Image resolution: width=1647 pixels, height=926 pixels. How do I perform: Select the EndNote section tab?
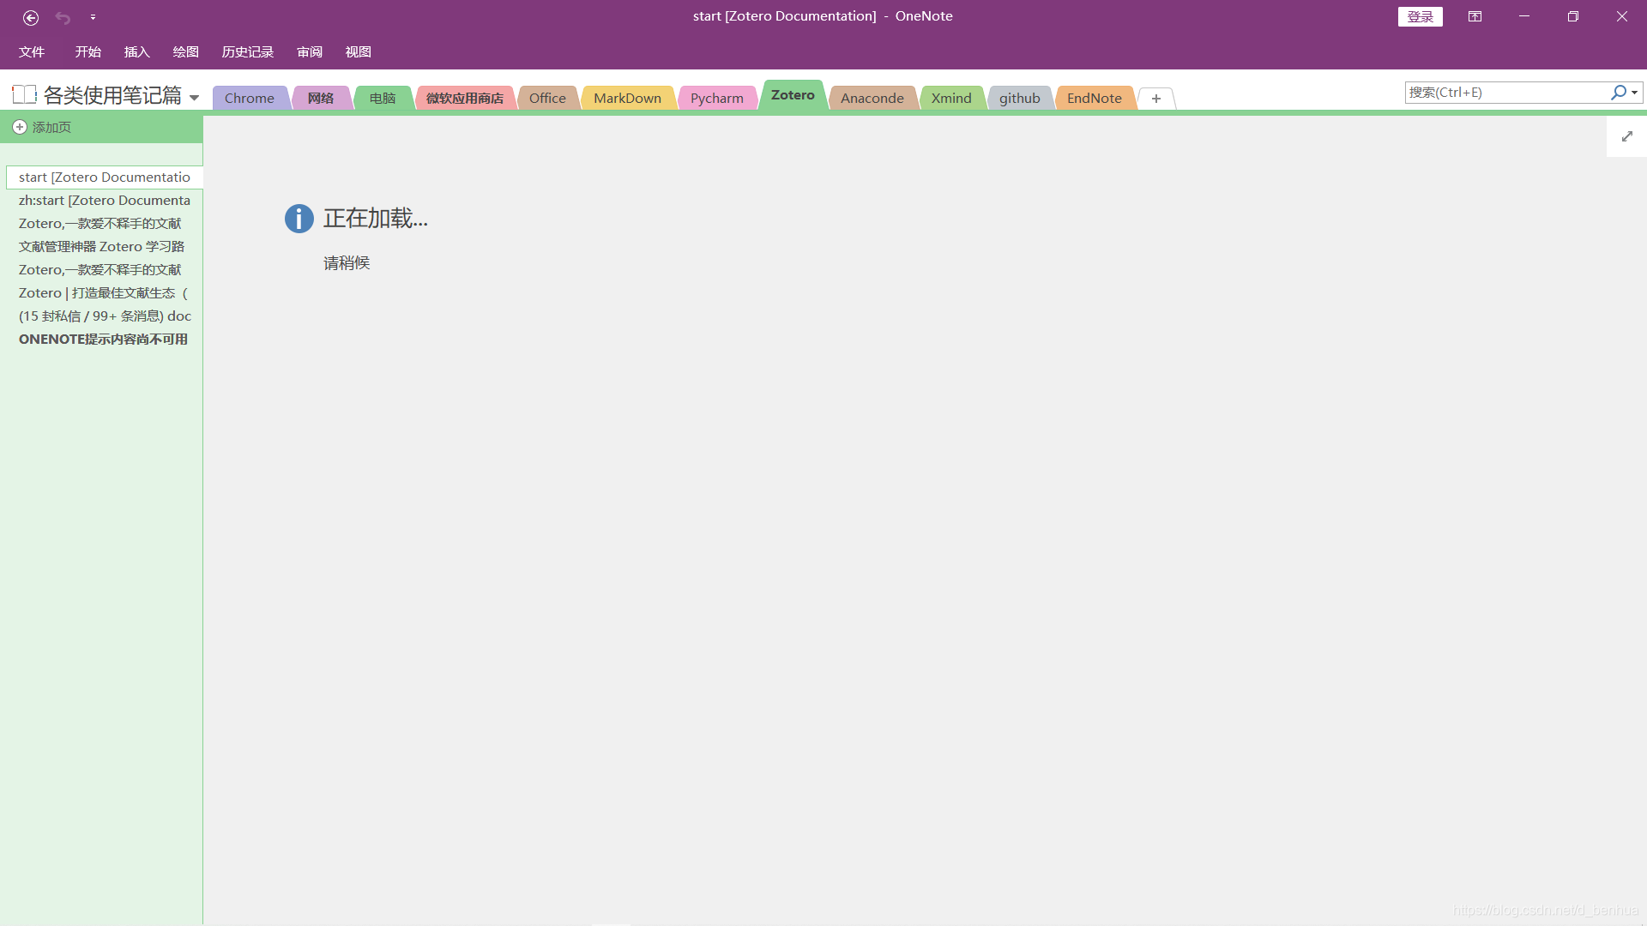pos(1095,98)
